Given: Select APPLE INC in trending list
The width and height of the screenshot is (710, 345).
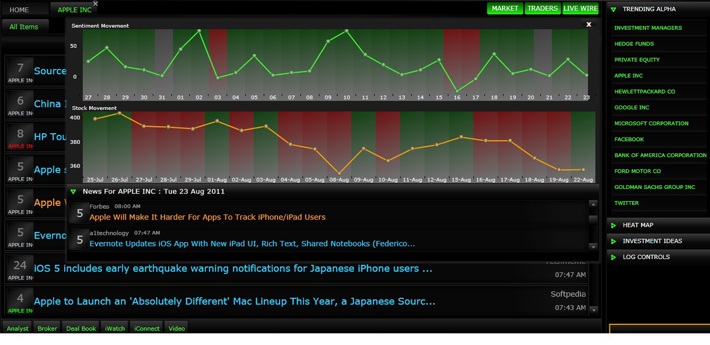Looking at the screenshot, I should click(628, 76).
